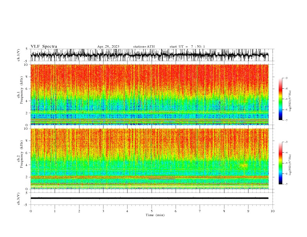Click the "start UT = 7 : 50: 1" text
Image resolution: width=307 pixels, height=237 pixels.
pyautogui.click(x=187, y=46)
